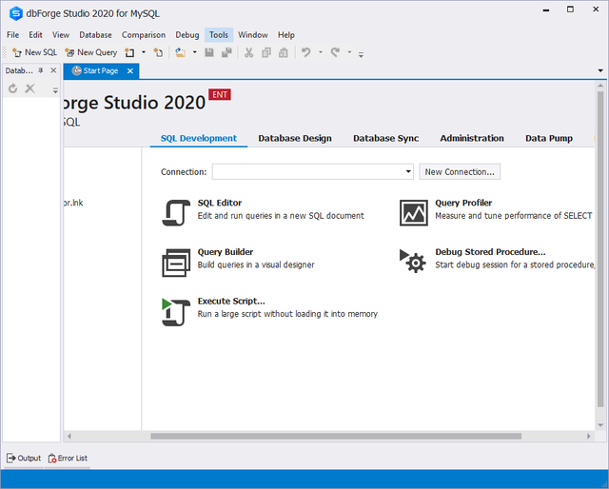
Task: Start Debug Stored Procedure via its icon
Action: [x=413, y=261]
